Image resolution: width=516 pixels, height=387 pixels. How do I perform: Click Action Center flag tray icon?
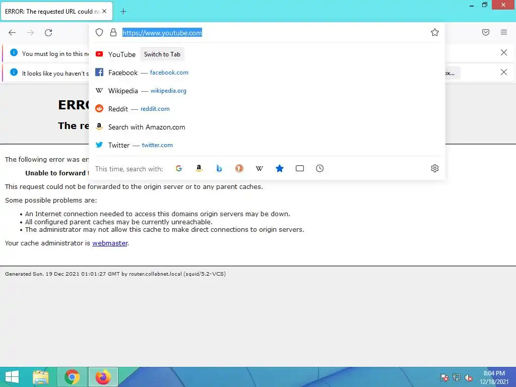pos(444,377)
